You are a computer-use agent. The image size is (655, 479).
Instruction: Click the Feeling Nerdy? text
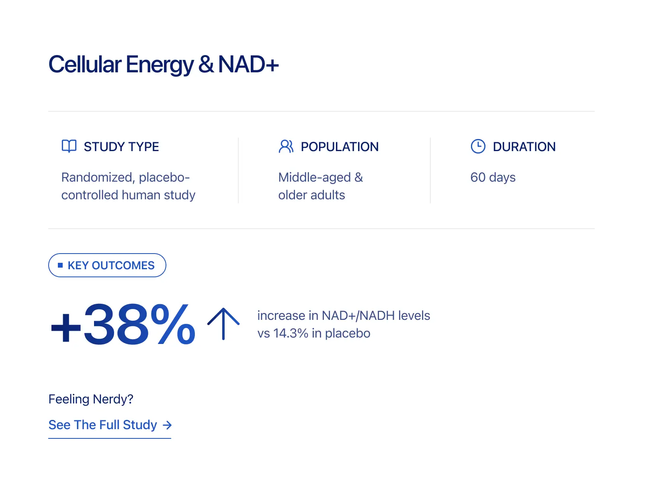click(91, 399)
